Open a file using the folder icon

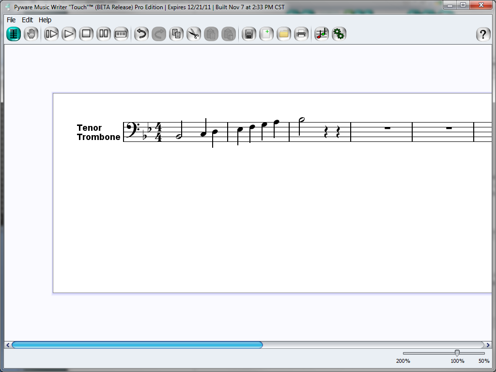coord(284,34)
